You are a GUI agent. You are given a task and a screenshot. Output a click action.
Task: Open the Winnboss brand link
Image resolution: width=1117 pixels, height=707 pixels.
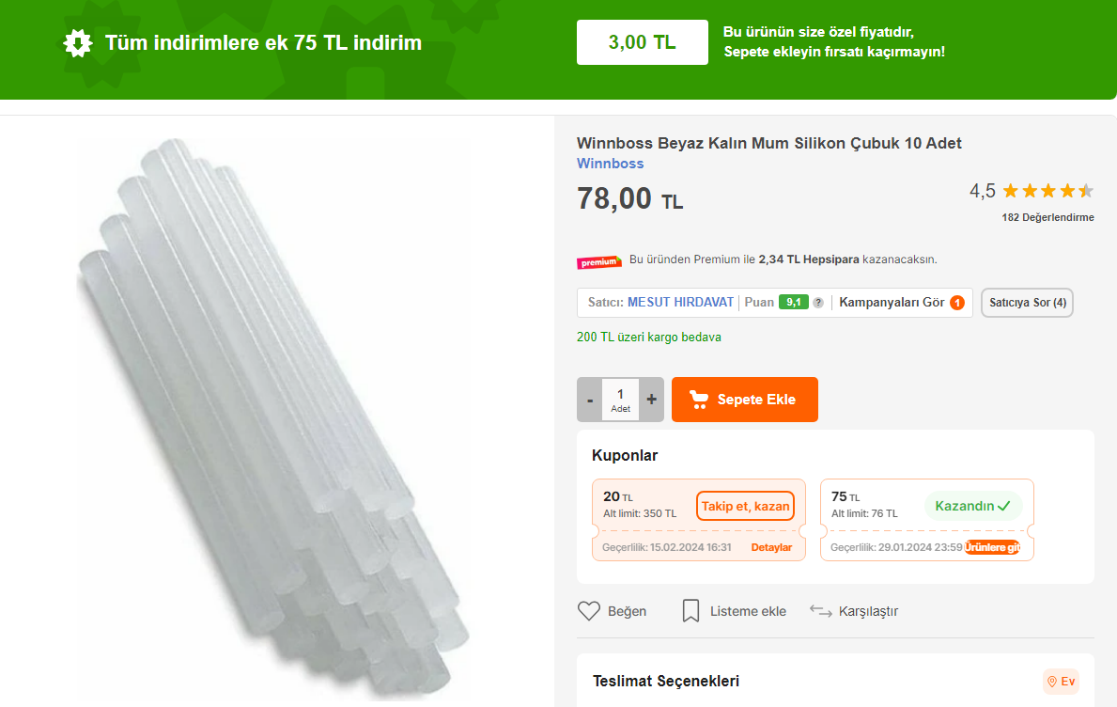point(610,164)
